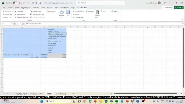Click the Pivot button
The image size is (185, 104).
(6, 17)
